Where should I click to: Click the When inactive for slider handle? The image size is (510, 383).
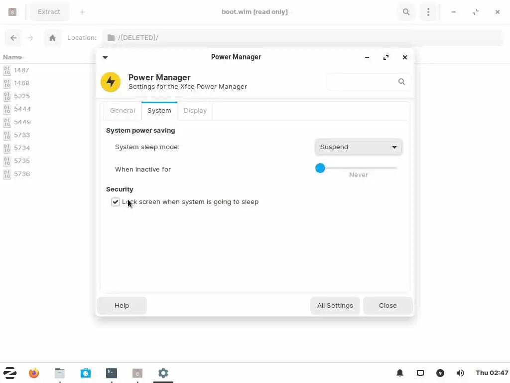[x=320, y=168]
